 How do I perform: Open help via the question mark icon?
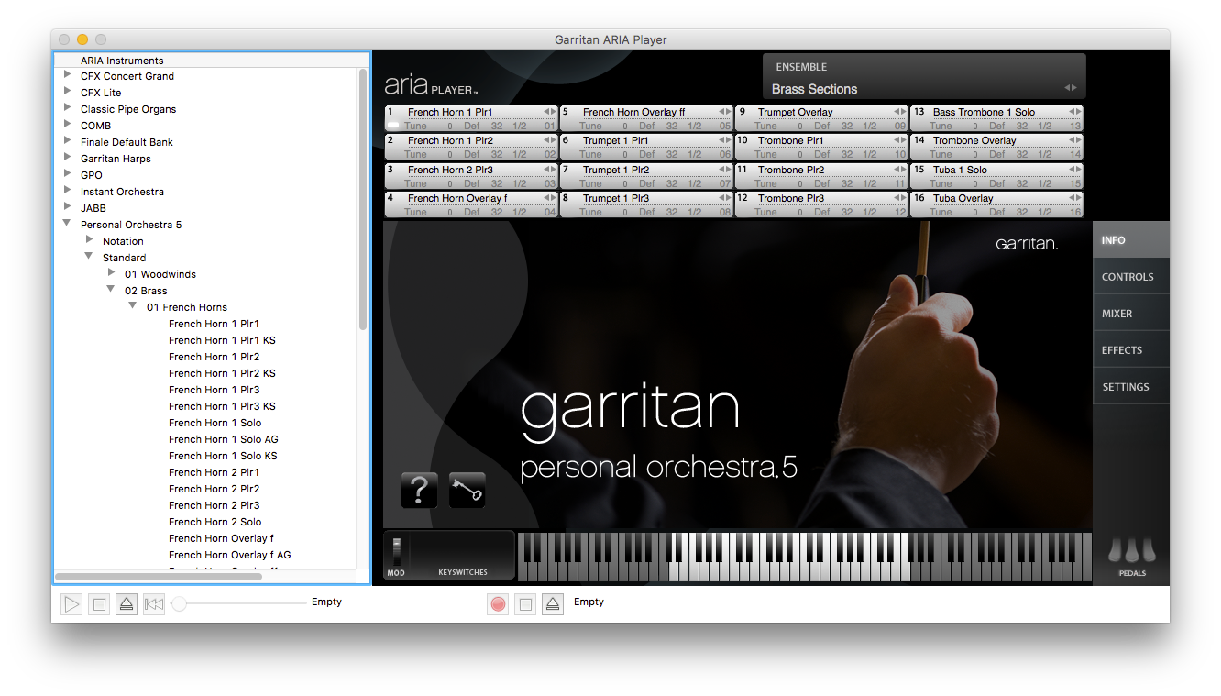coord(419,491)
